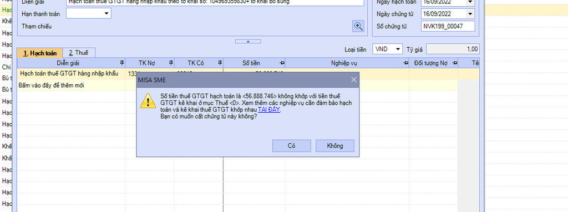The height and width of the screenshot is (212, 568).
Task: Toggle pin icon on Số tiền column
Action: [282, 63]
